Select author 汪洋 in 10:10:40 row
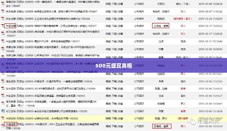The image size is (227, 131). (161, 41)
